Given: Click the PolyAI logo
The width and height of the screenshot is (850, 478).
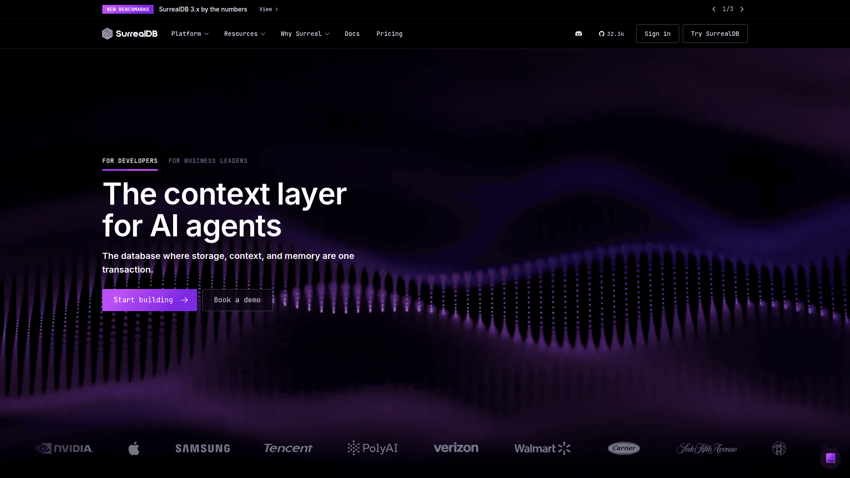Looking at the screenshot, I should 373,448.
